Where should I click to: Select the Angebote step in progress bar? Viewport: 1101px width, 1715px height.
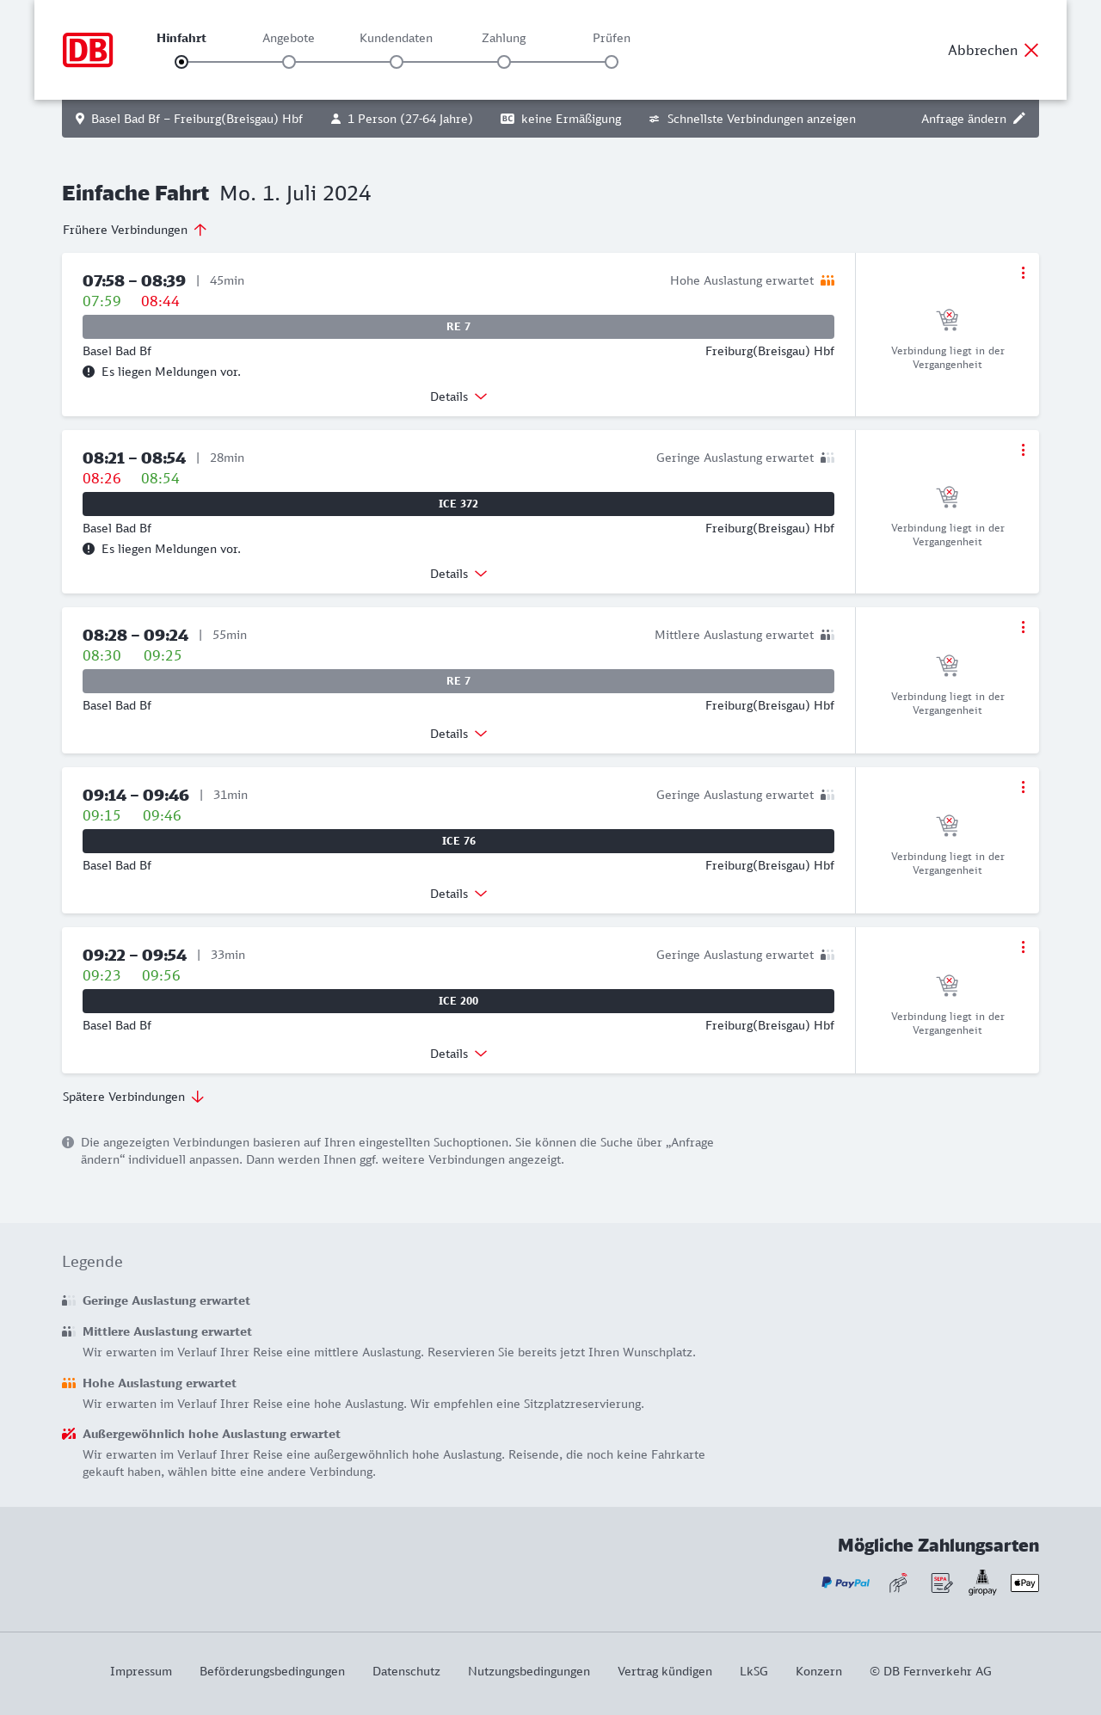[289, 62]
